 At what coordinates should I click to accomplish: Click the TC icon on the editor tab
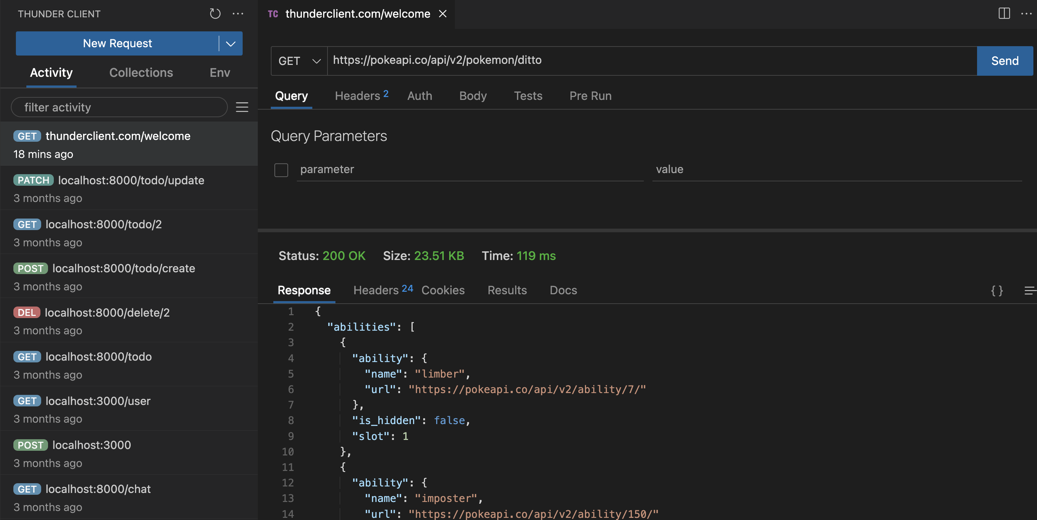273,14
